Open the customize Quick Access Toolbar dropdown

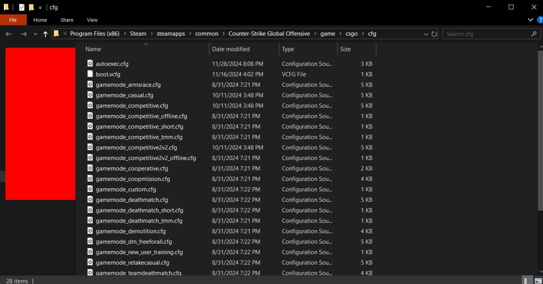coord(40,8)
